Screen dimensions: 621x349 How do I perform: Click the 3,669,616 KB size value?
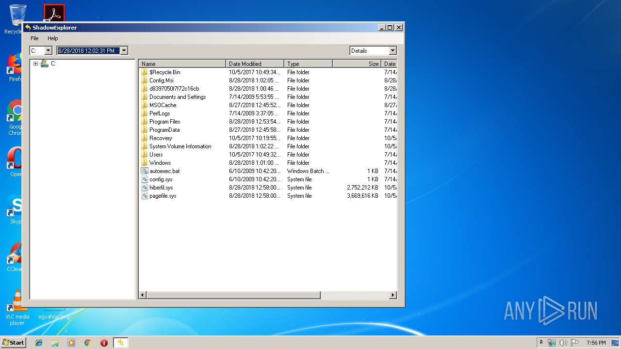pyautogui.click(x=362, y=196)
